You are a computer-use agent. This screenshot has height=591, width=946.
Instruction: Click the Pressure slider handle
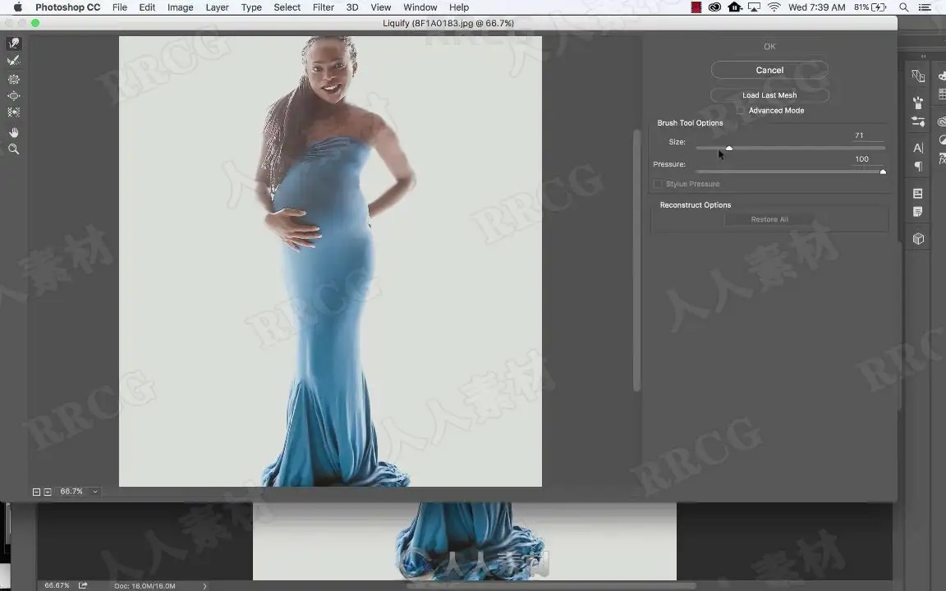883,172
